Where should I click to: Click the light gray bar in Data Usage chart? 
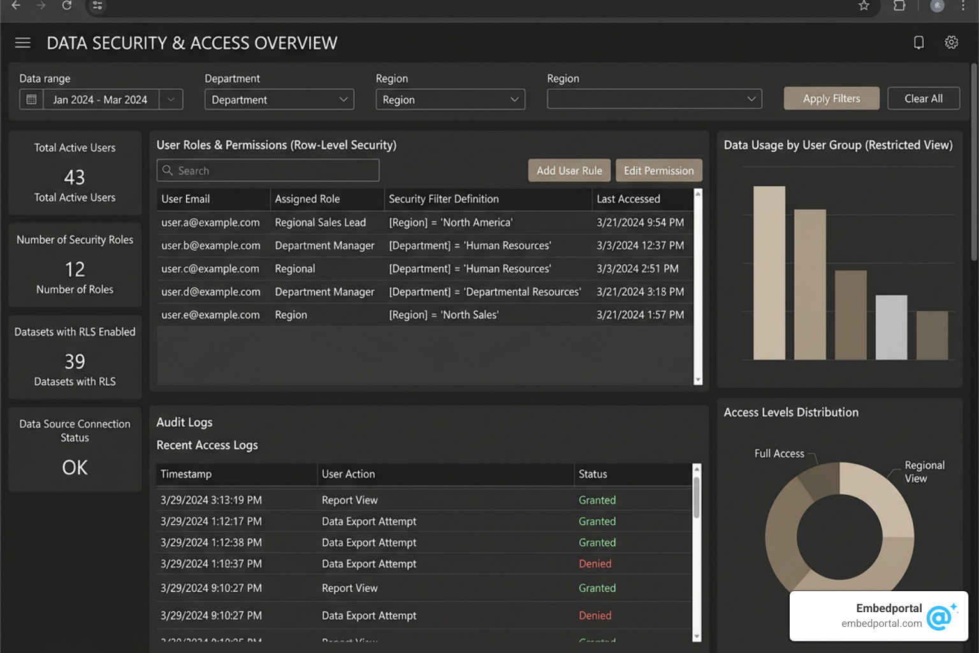(891, 327)
